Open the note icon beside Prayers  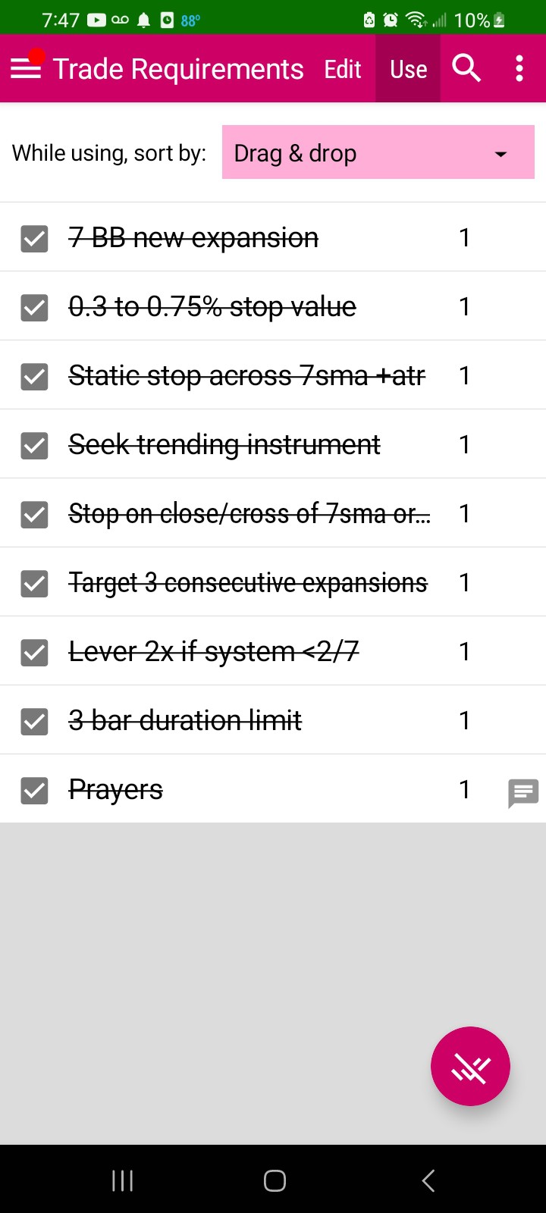click(522, 793)
